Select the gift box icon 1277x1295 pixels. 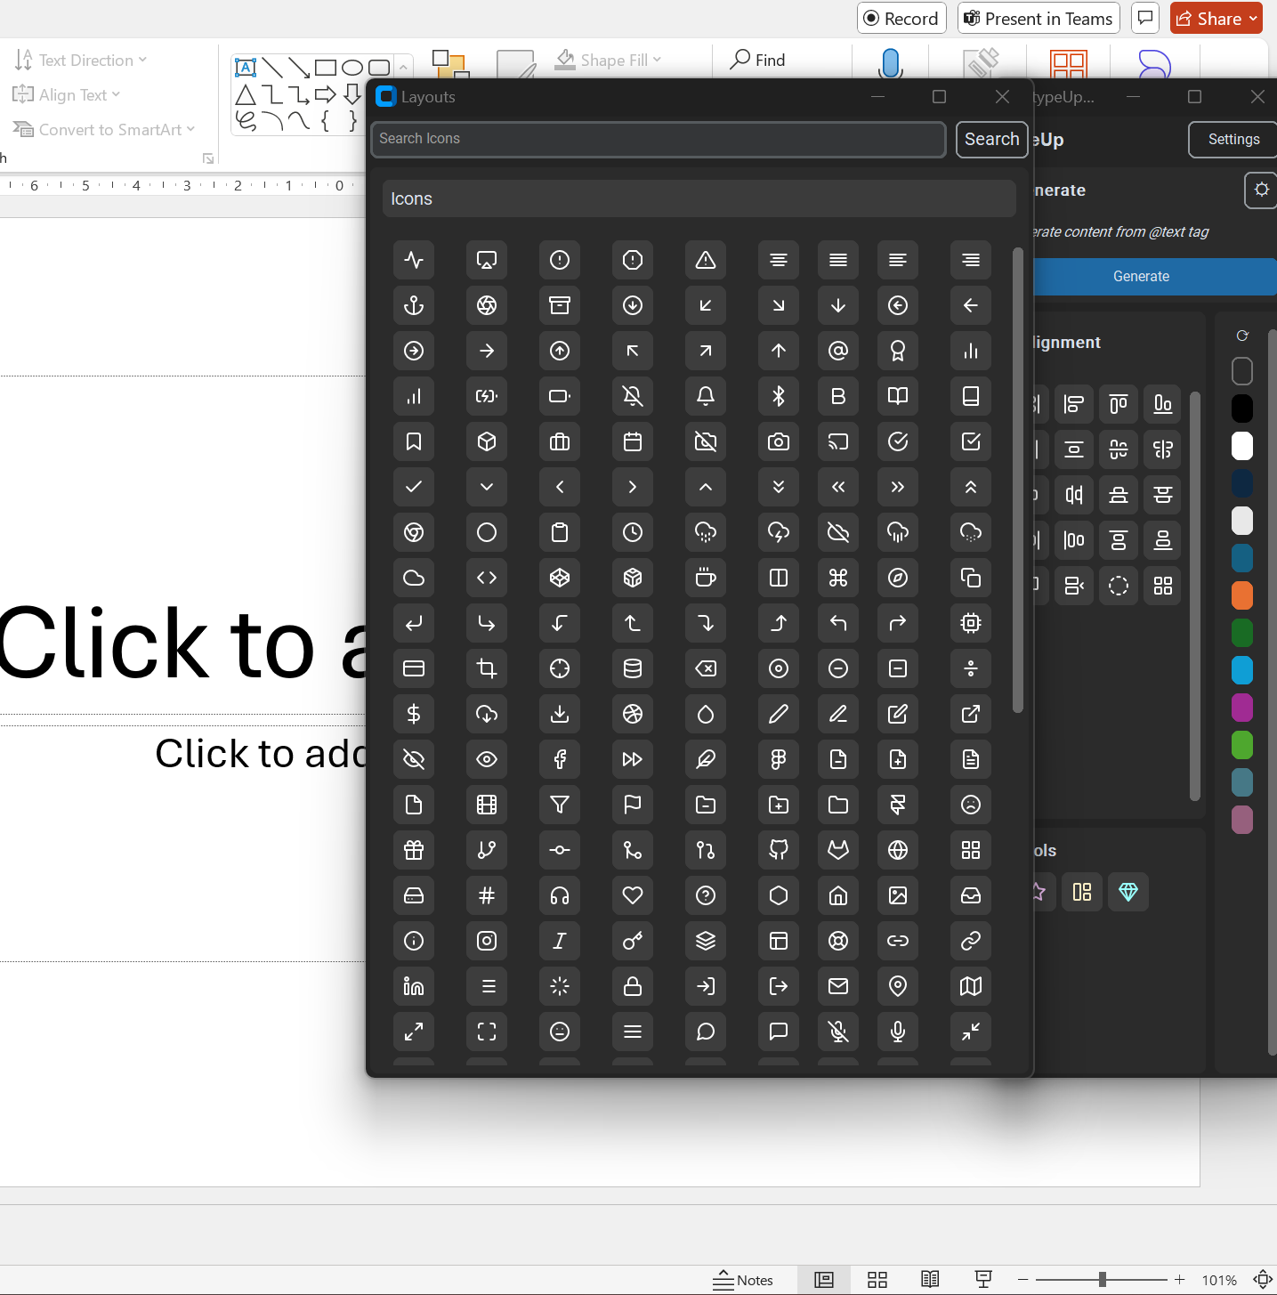(x=414, y=850)
